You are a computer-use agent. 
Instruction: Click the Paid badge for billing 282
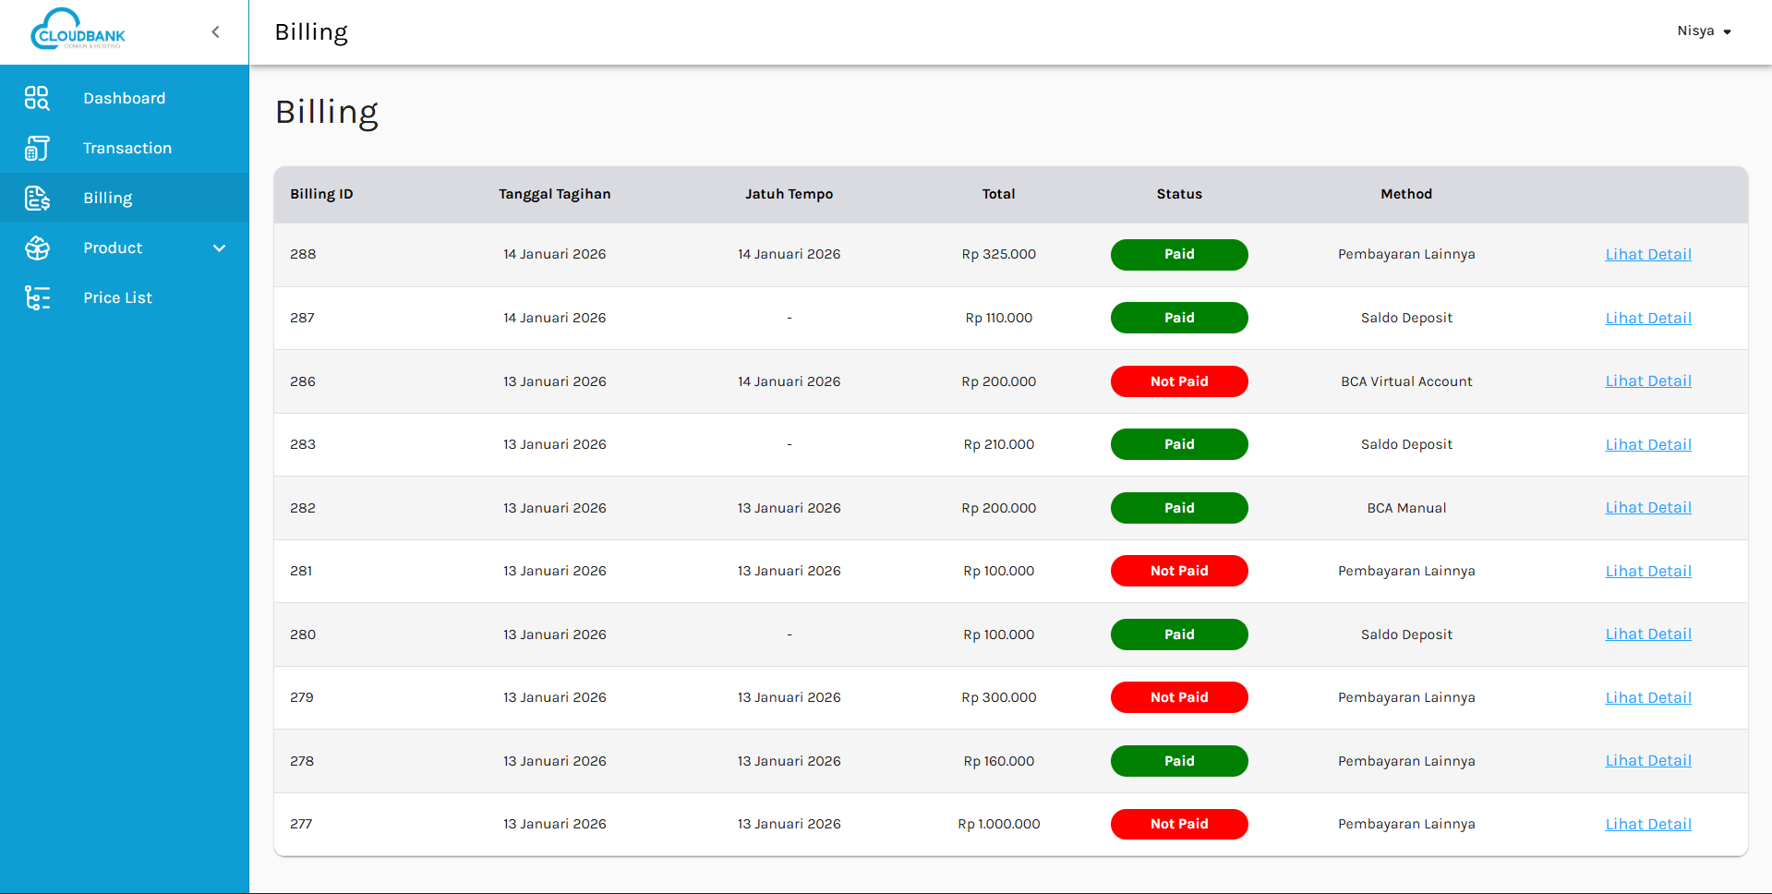click(1178, 508)
